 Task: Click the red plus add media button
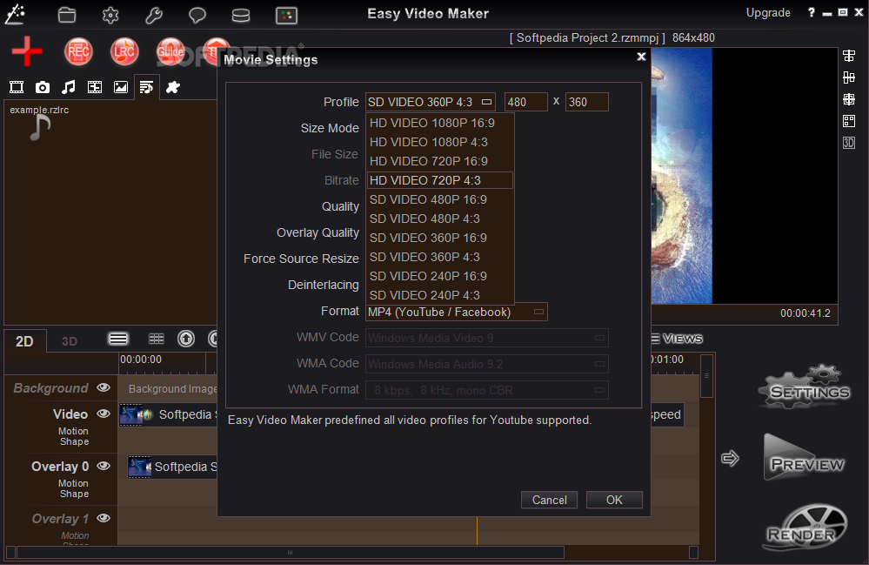point(27,51)
